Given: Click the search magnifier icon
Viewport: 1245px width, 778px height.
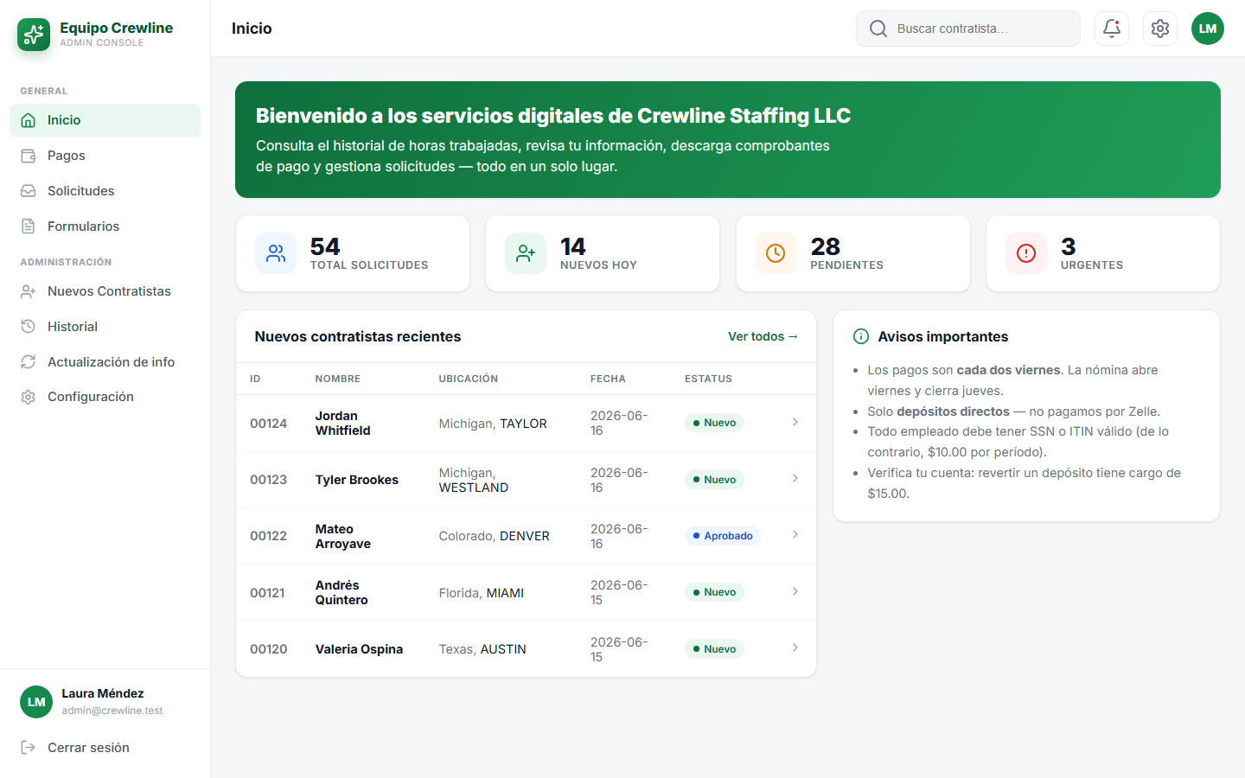Looking at the screenshot, I should [878, 29].
